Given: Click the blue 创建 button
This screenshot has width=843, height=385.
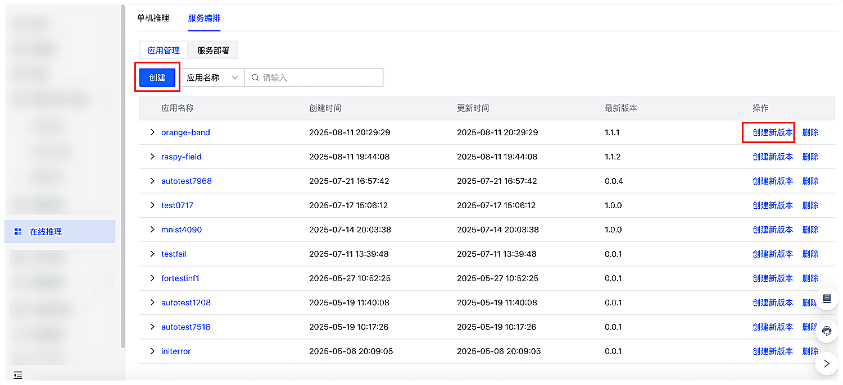Looking at the screenshot, I should click(157, 77).
